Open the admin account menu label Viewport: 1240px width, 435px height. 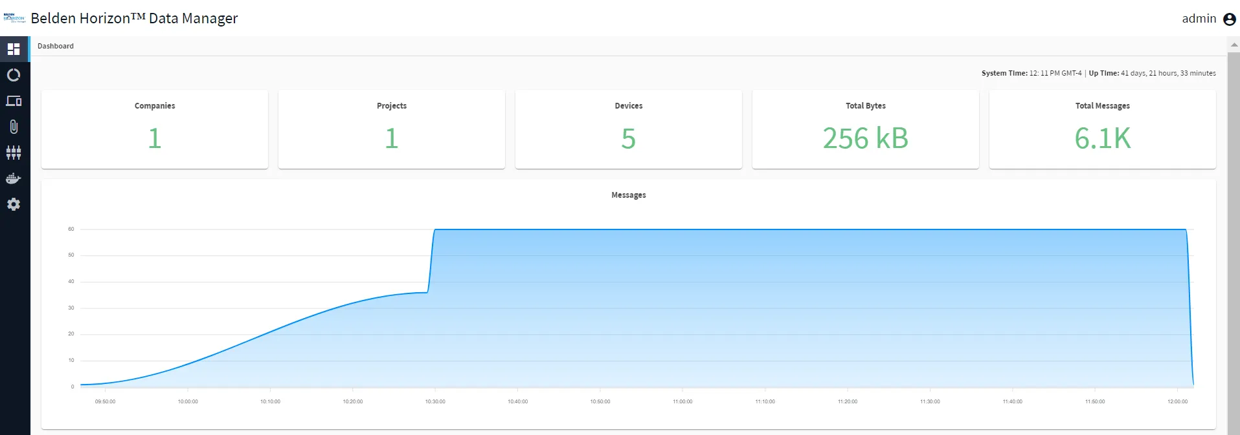[x=1199, y=19]
